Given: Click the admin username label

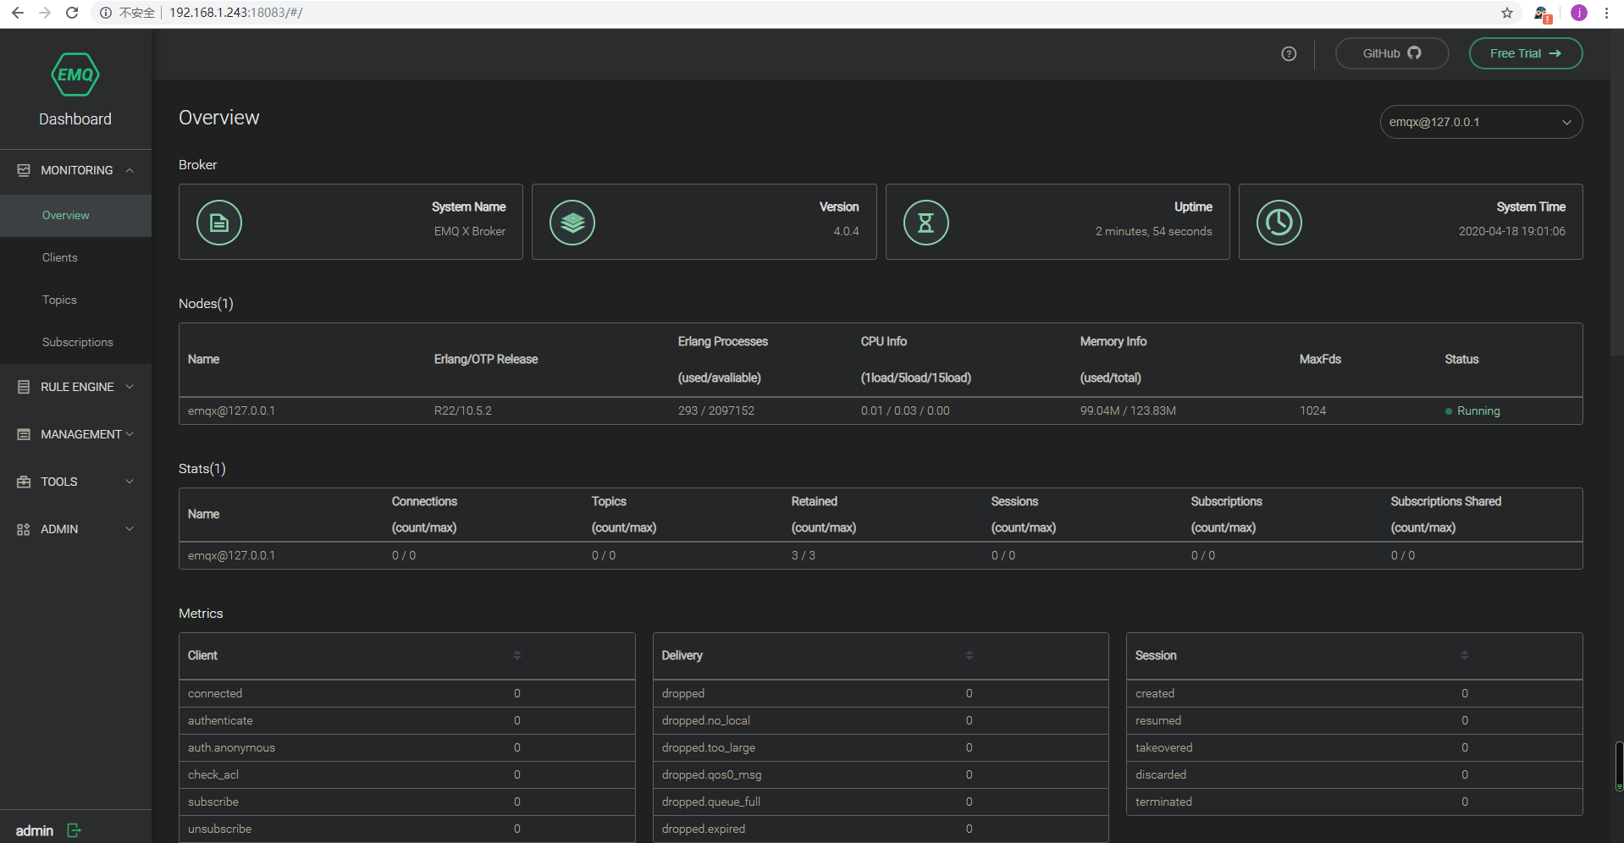Looking at the screenshot, I should click(35, 830).
